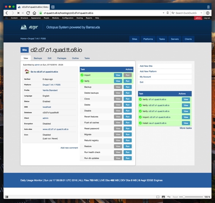The image size is (215, 203).
Task: Open the Configuration admin menu
Action: [x=68, y=18]
